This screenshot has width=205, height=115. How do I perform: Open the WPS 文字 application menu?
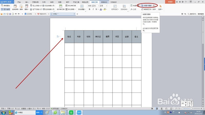coord(7,2)
